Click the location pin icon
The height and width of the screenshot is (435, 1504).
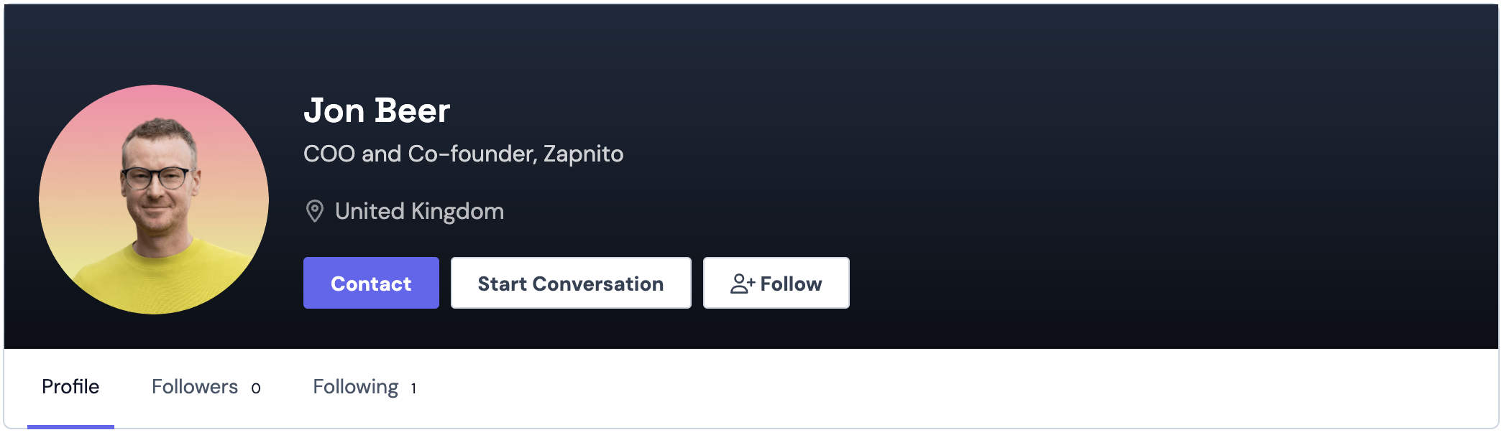[314, 211]
